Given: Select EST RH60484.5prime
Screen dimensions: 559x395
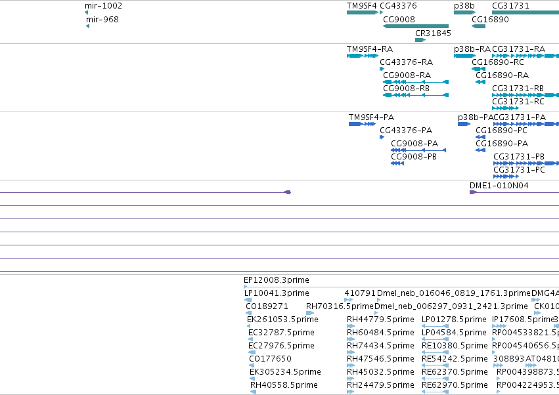Looking at the screenshot, I should pos(351,339).
